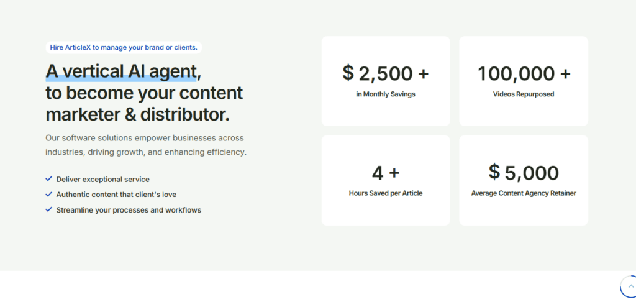
Task: Click the "to become your content" heading line
Action: click(144, 93)
